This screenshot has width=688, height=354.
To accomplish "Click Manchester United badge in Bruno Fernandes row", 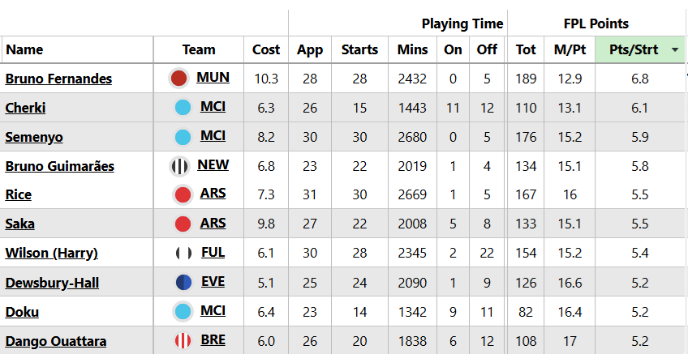I will (x=179, y=79).
